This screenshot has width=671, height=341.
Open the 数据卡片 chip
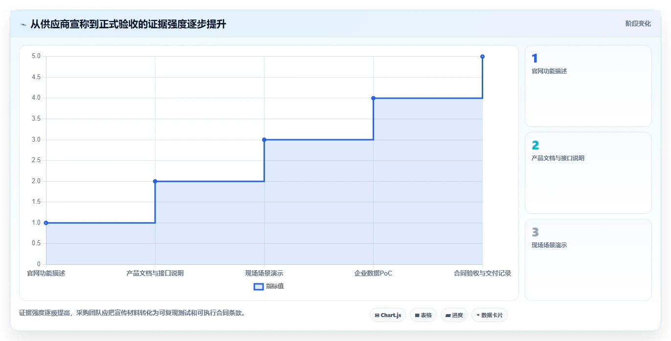click(490, 315)
